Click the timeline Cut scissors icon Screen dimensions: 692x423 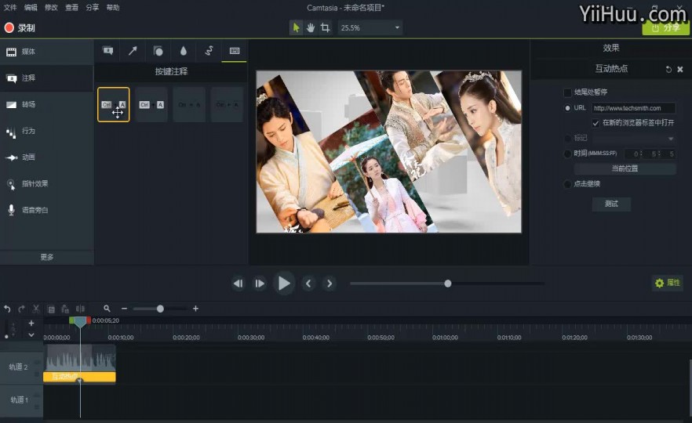[x=36, y=309]
